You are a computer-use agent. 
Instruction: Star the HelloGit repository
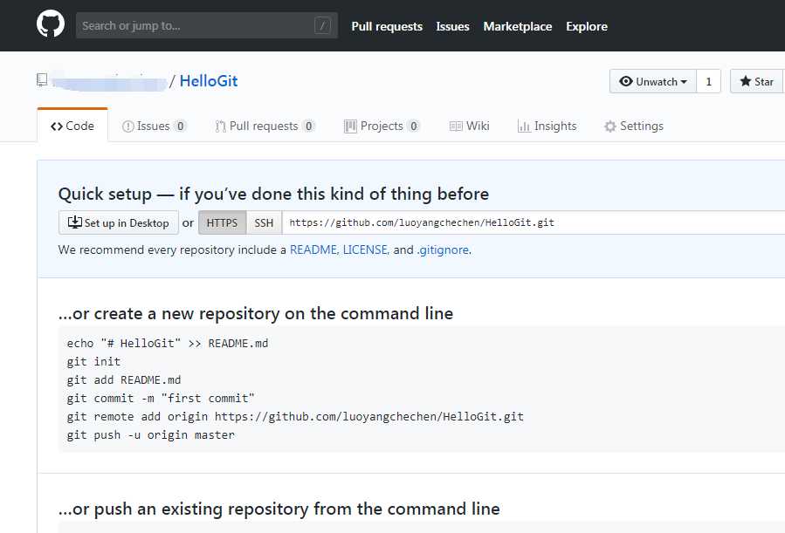(x=756, y=81)
